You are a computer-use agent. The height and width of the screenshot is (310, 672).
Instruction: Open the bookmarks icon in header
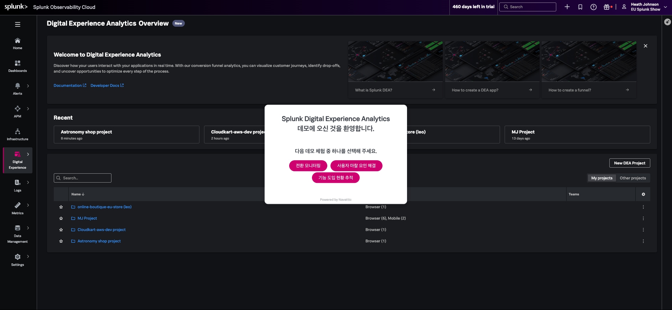(580, 7)
